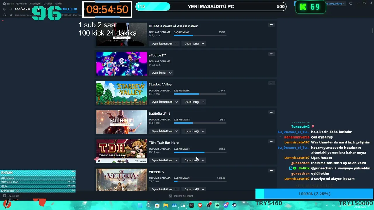The image size is (374, 210).
Task: Open the Windows Start menu
Action: (x=140, y=205)
